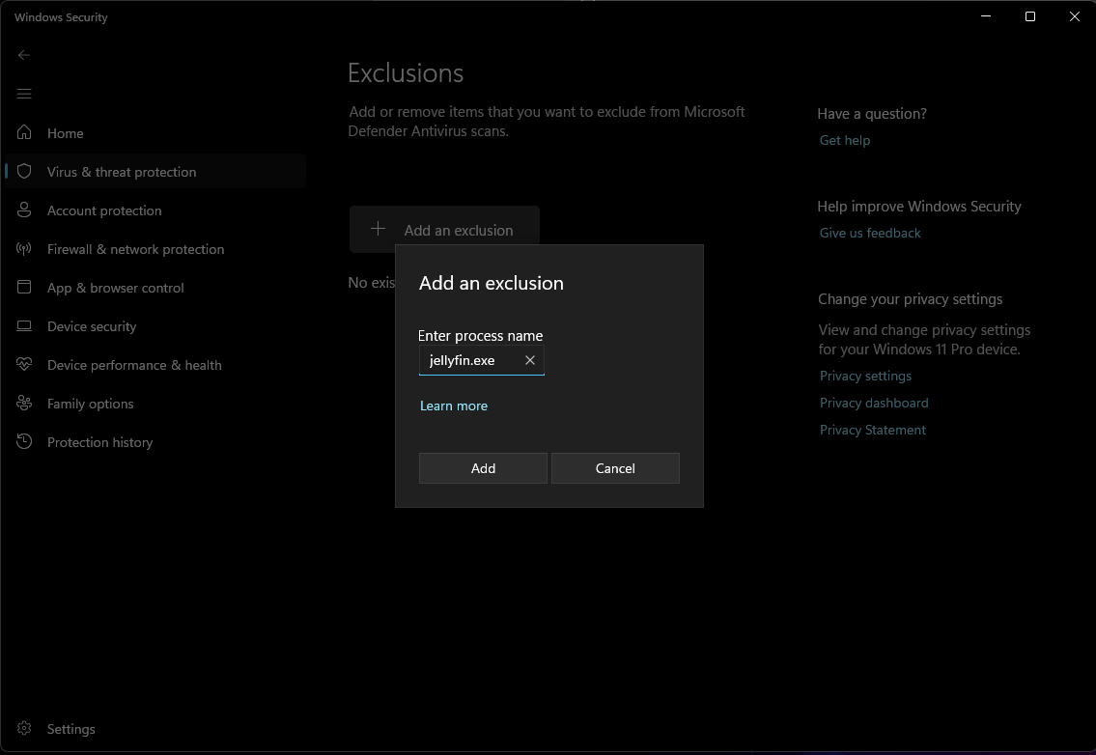Click the Give us feedback link
This screenshot has height=755, width=1096.
[x=869, y=233]
